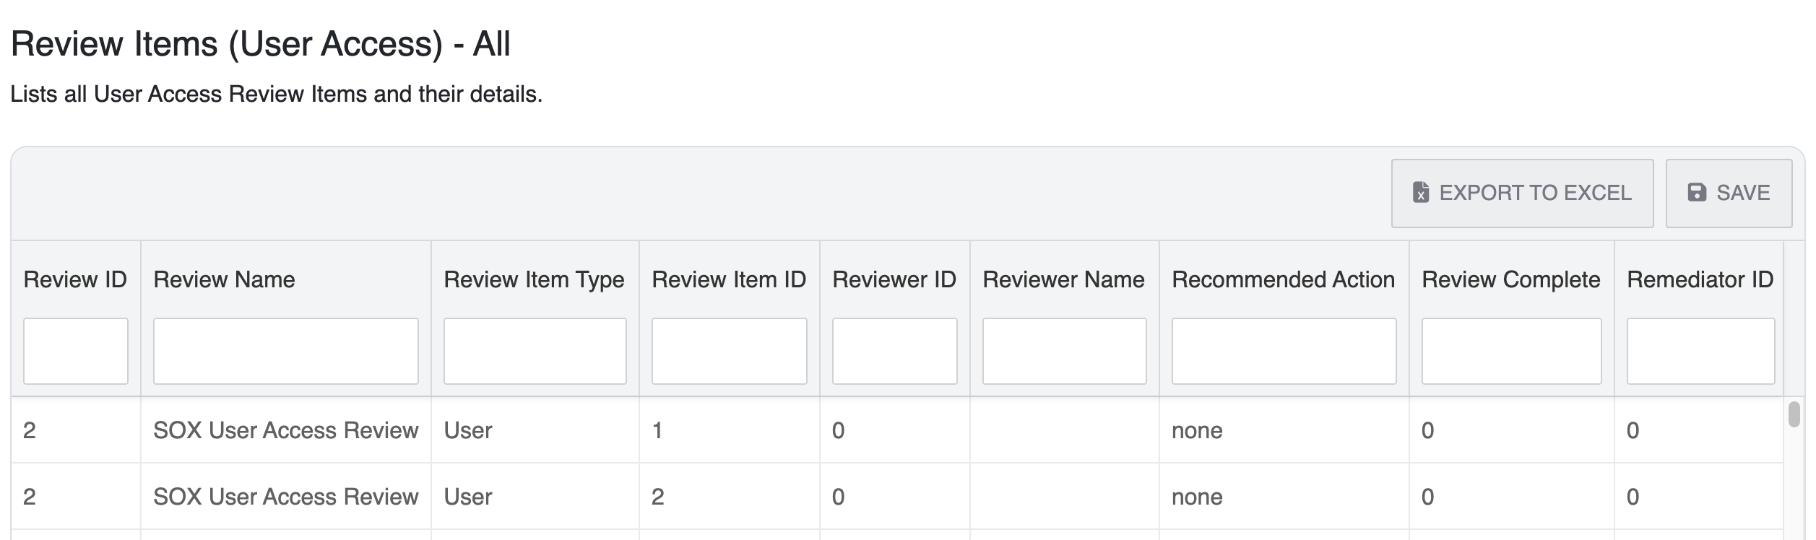
Task: Sort by the Review Name column header
Action: (224, 279)
